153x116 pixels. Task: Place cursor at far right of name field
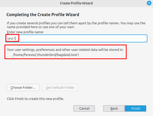(145, 38)
